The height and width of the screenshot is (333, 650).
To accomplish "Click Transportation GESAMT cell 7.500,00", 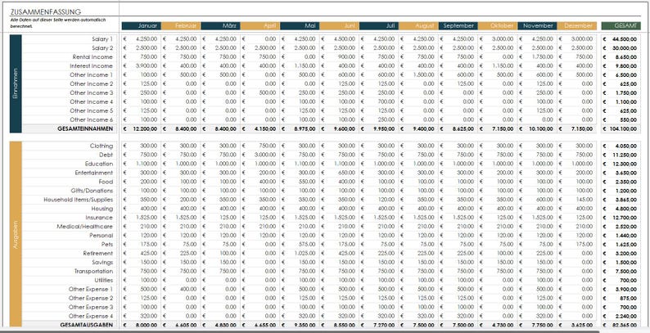I will pos(621,272).
